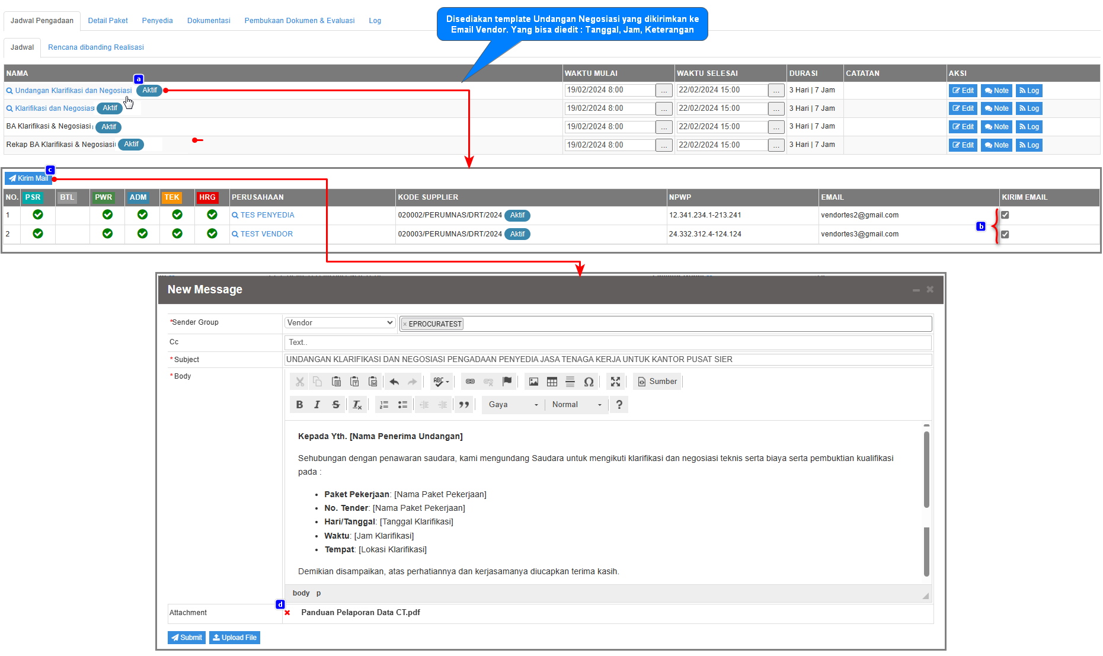The width and height of the screenshot is (1103, 656).
Task: Remove the Panduan Pelaporan Data CT.pdf attachment
Action: [287, 613]
